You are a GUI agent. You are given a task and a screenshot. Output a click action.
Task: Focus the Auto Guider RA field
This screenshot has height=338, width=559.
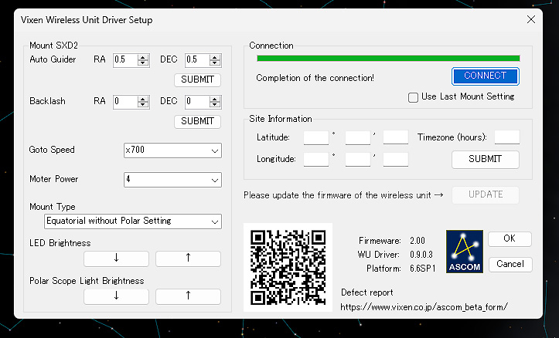[125, 60]
